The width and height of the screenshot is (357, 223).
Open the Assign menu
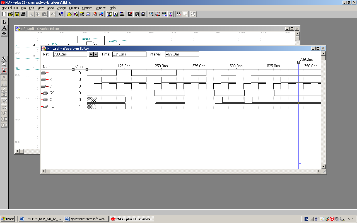(x=62, y=8)
